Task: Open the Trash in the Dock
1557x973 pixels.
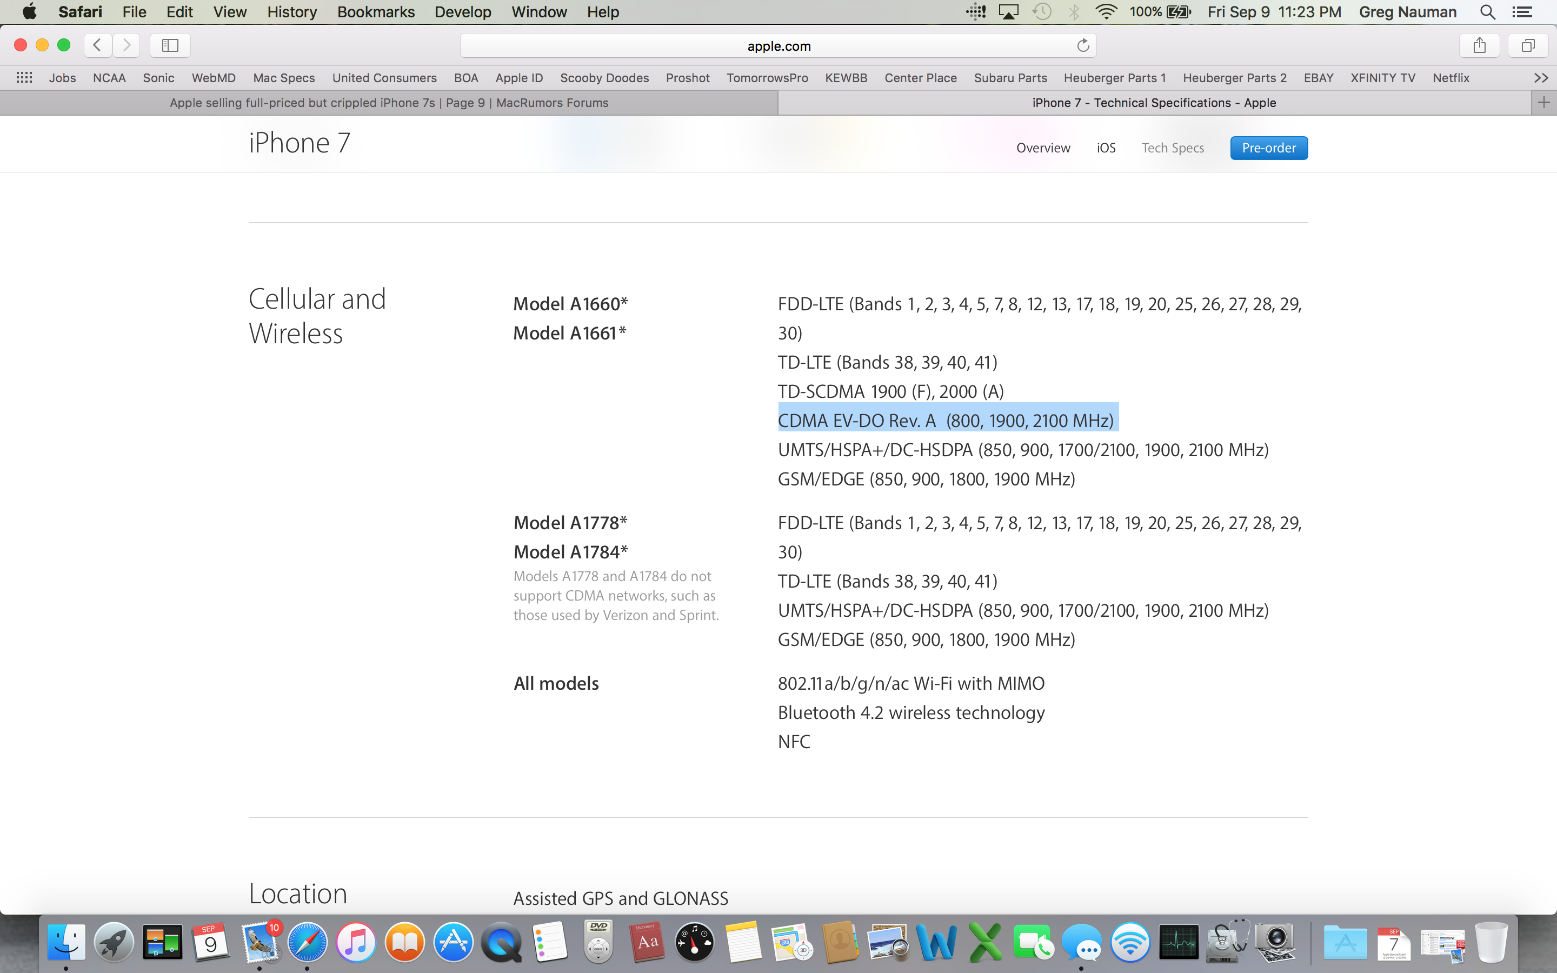Action: [1492, 942]
